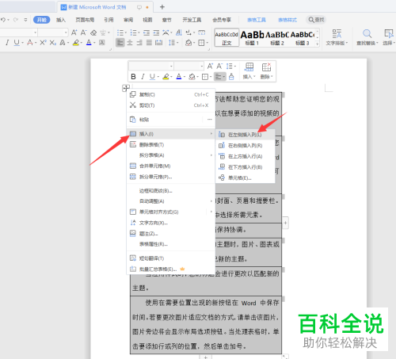This screenshot has height=359, width=396.
Task: Click the Text Layout icon in ribbon
Action: tap(337, 33)
